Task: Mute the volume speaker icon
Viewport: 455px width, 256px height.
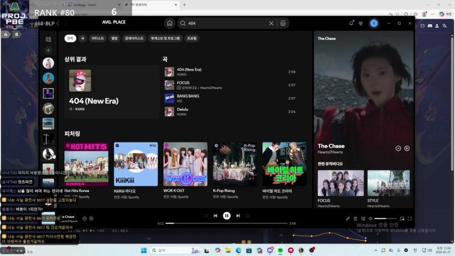Action: [370, 218]
